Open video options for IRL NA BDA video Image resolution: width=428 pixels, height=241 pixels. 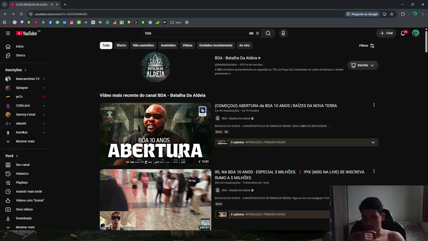374,171
